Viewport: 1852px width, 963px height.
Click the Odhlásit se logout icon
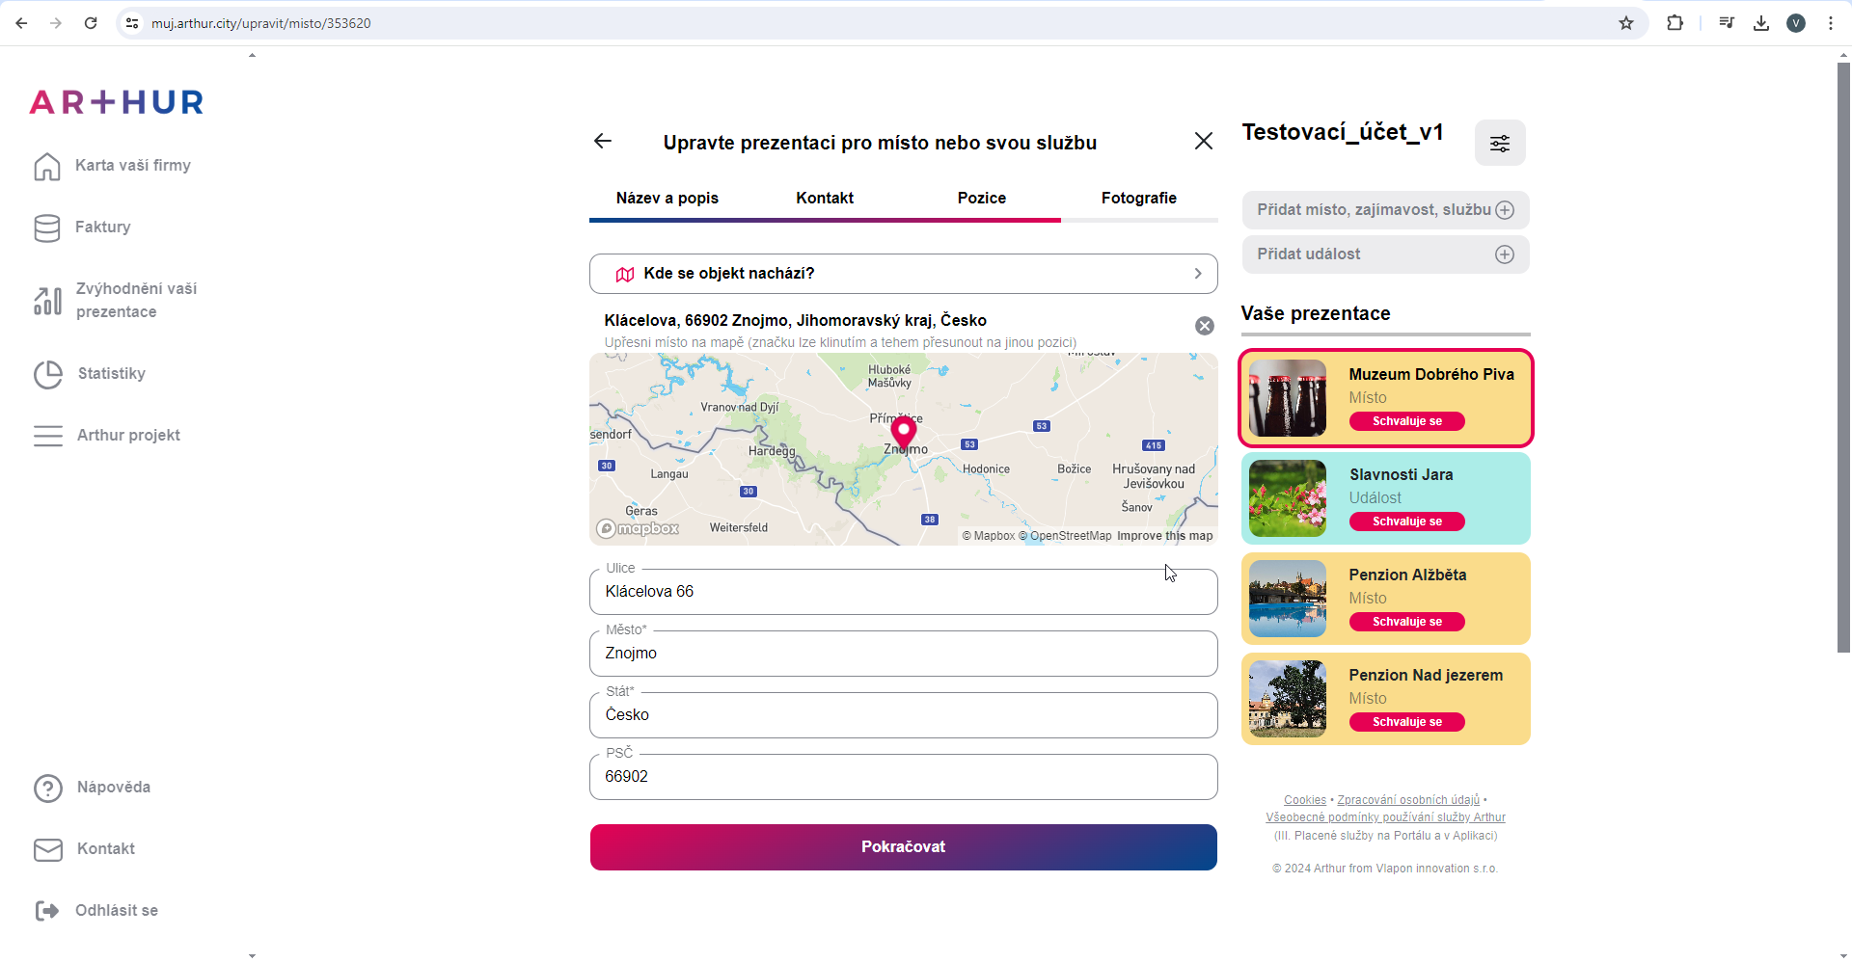tap(46, 911)
